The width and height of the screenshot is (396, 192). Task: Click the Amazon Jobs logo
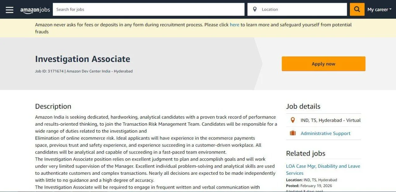[35, 10]
